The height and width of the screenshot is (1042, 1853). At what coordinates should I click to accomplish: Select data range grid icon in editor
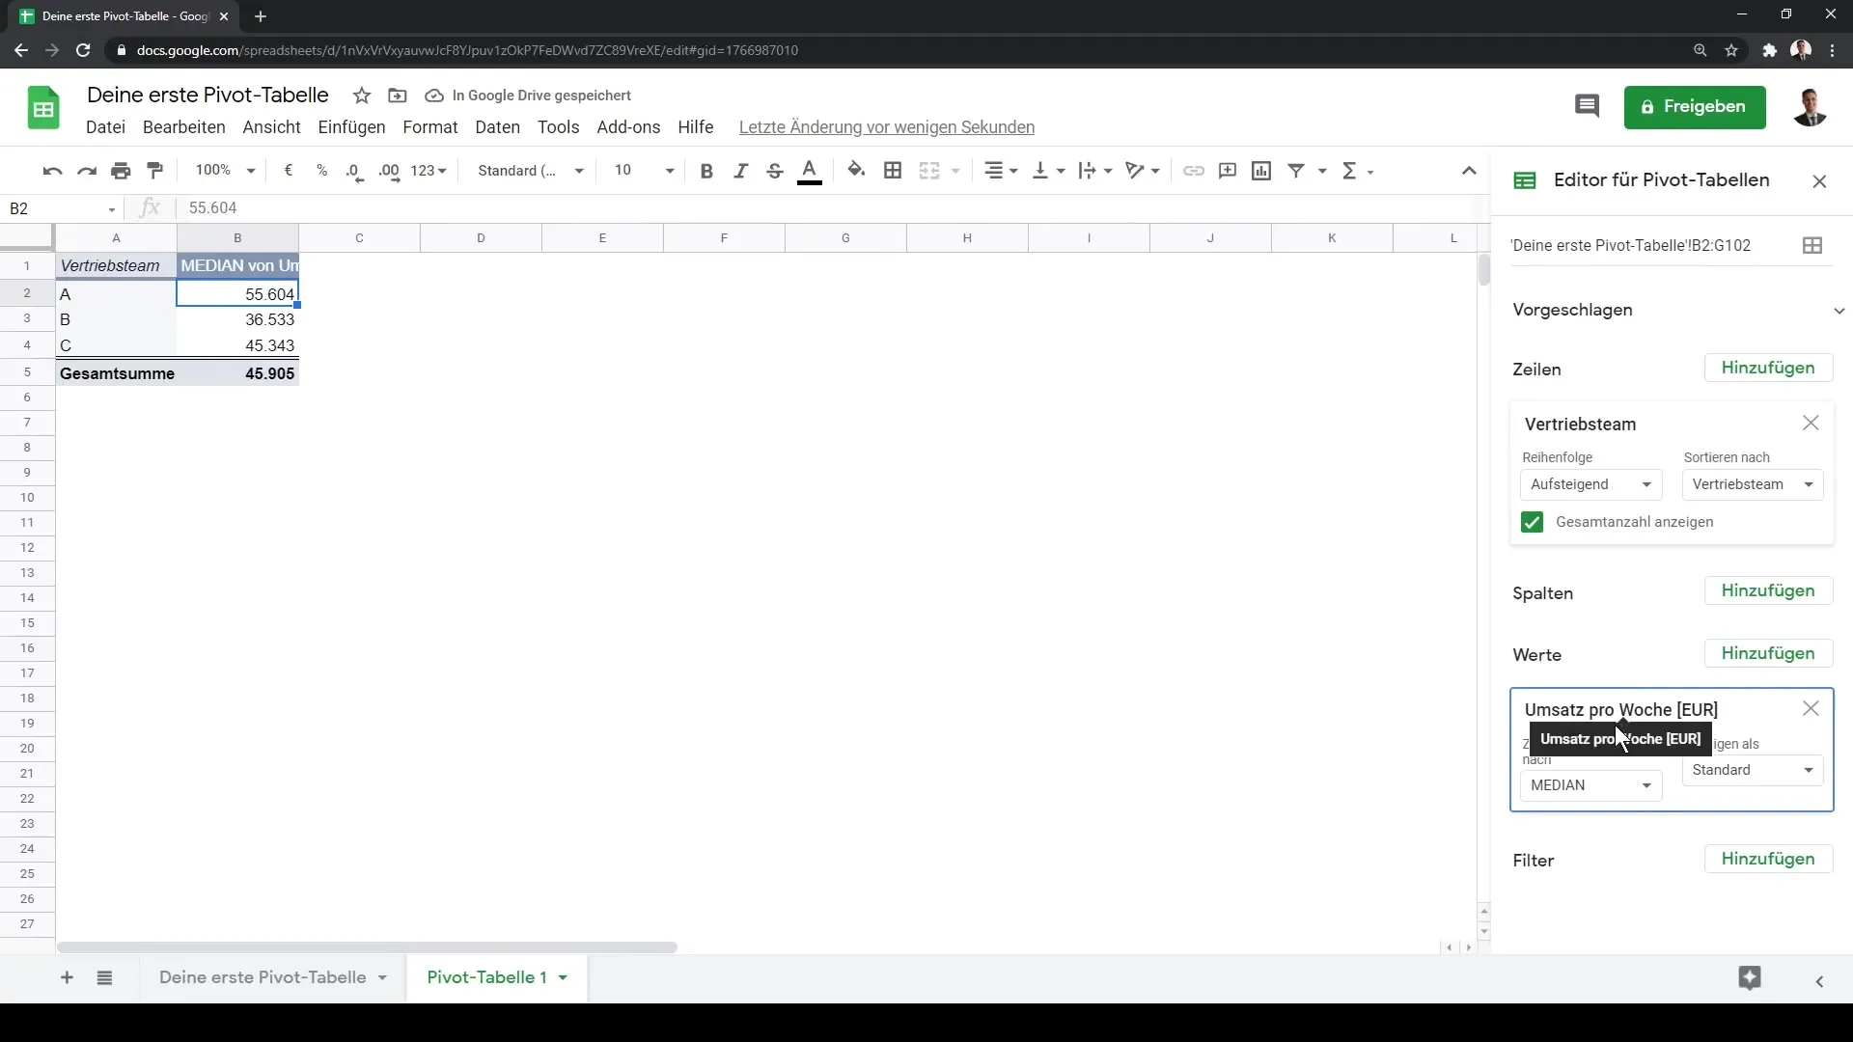click(1812, 245)
